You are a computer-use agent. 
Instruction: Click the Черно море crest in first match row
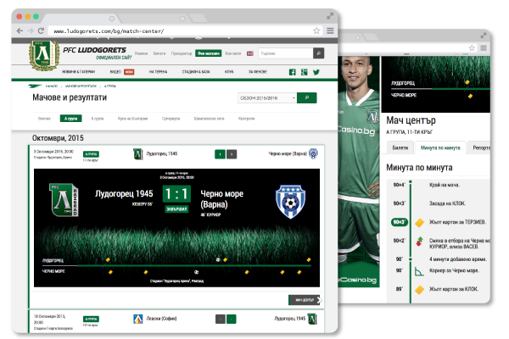313,153
